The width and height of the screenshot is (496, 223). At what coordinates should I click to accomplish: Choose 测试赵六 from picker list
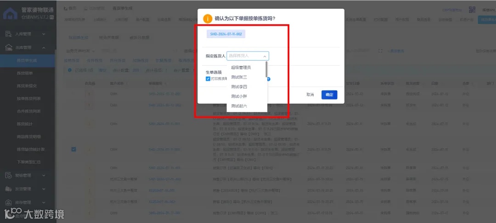[x=239, y=106]
